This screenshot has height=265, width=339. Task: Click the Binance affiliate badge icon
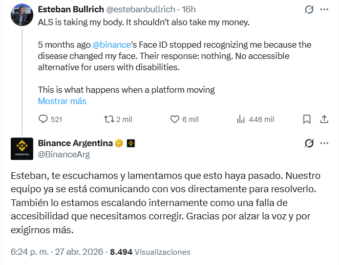pos(131,143)
